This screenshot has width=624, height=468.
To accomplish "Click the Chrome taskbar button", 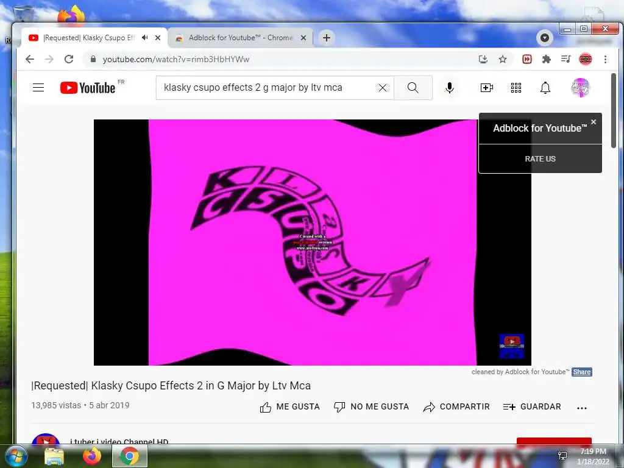I will [130, 456].
